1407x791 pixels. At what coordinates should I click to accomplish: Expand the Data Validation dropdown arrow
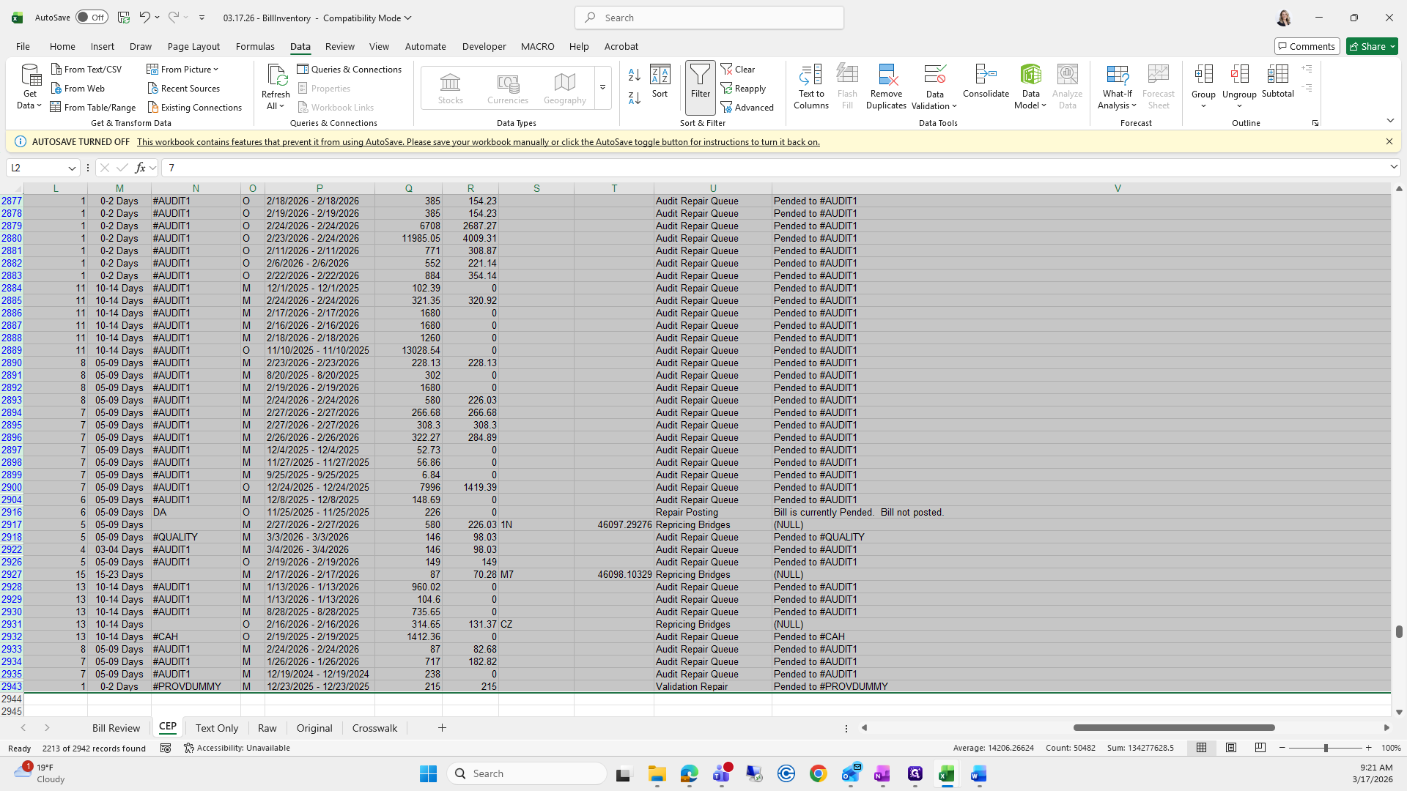coord(954,106)
